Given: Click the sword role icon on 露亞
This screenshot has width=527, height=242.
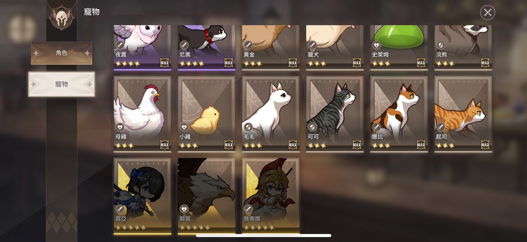Looking at the screenshot, I should 120,209.
